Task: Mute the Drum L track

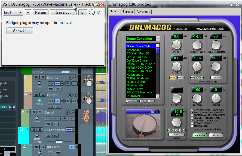Action: [x=36, y=77]
